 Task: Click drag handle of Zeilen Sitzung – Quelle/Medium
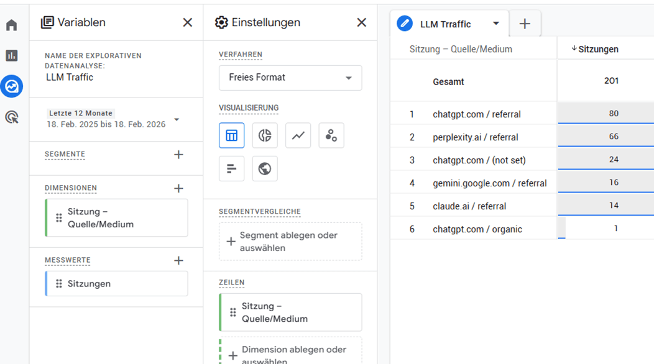(x=233, y=312)
